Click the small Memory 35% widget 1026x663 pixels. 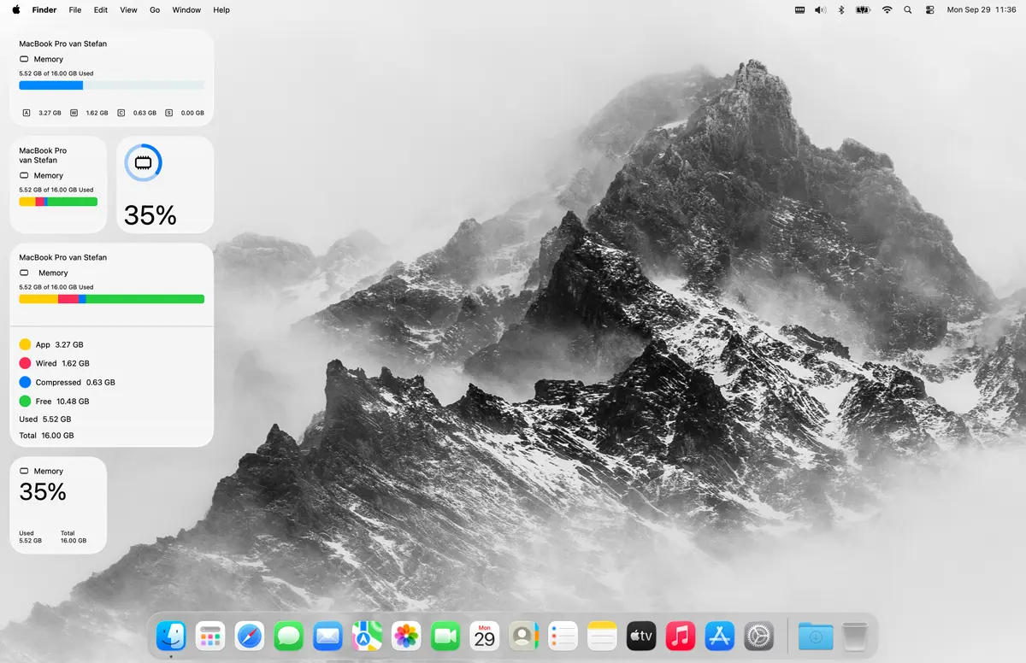click(x=58, y=505)
